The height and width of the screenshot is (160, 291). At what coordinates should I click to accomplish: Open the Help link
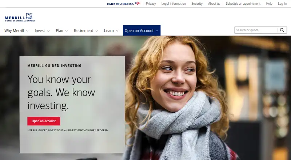[269, 4]
